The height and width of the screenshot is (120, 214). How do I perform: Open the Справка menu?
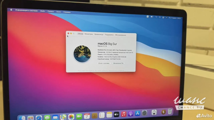click(67, 12)
